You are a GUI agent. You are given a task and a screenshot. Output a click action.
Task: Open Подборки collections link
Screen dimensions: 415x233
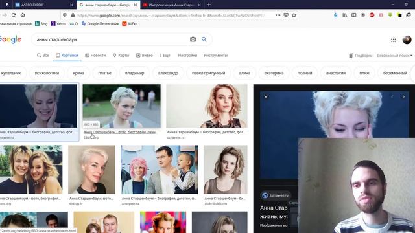point(361,56)
